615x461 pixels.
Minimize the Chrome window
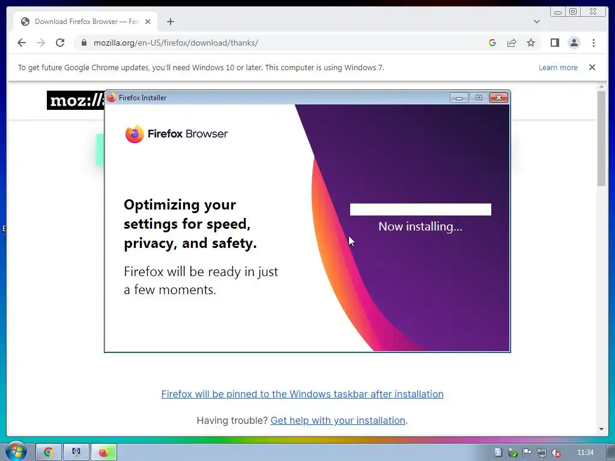coord(558,12)
